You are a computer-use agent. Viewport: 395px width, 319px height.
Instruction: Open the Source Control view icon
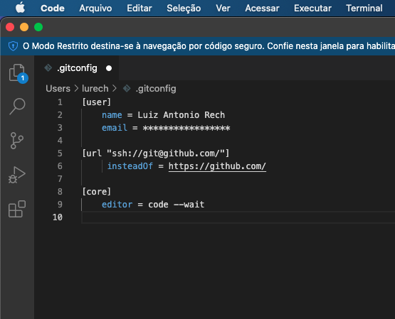pos(17,141)
